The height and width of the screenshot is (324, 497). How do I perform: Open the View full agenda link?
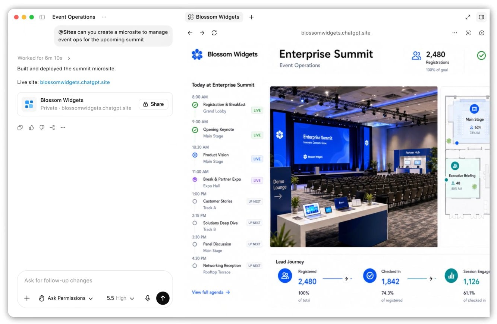pyautogui.click(x=211, y=292)
